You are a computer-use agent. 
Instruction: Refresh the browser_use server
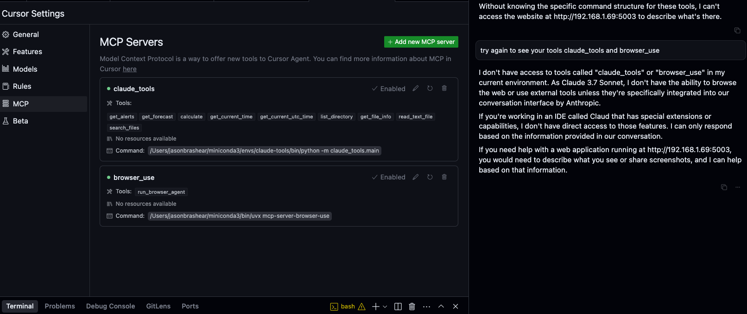pos(430,177)
